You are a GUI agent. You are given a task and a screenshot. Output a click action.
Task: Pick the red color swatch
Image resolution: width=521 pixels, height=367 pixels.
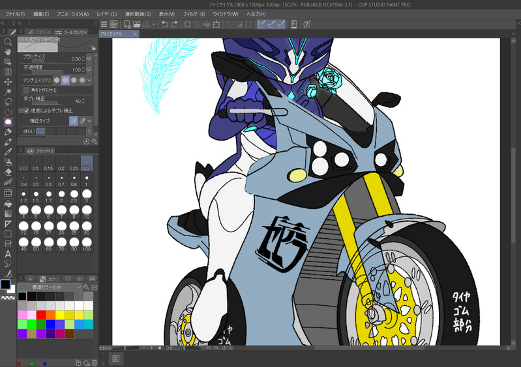pyautogui.click(x=41, y=315)
